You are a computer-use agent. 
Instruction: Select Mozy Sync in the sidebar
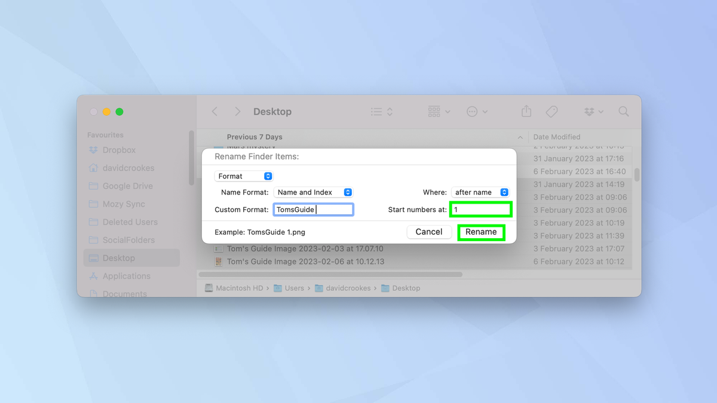124,204
